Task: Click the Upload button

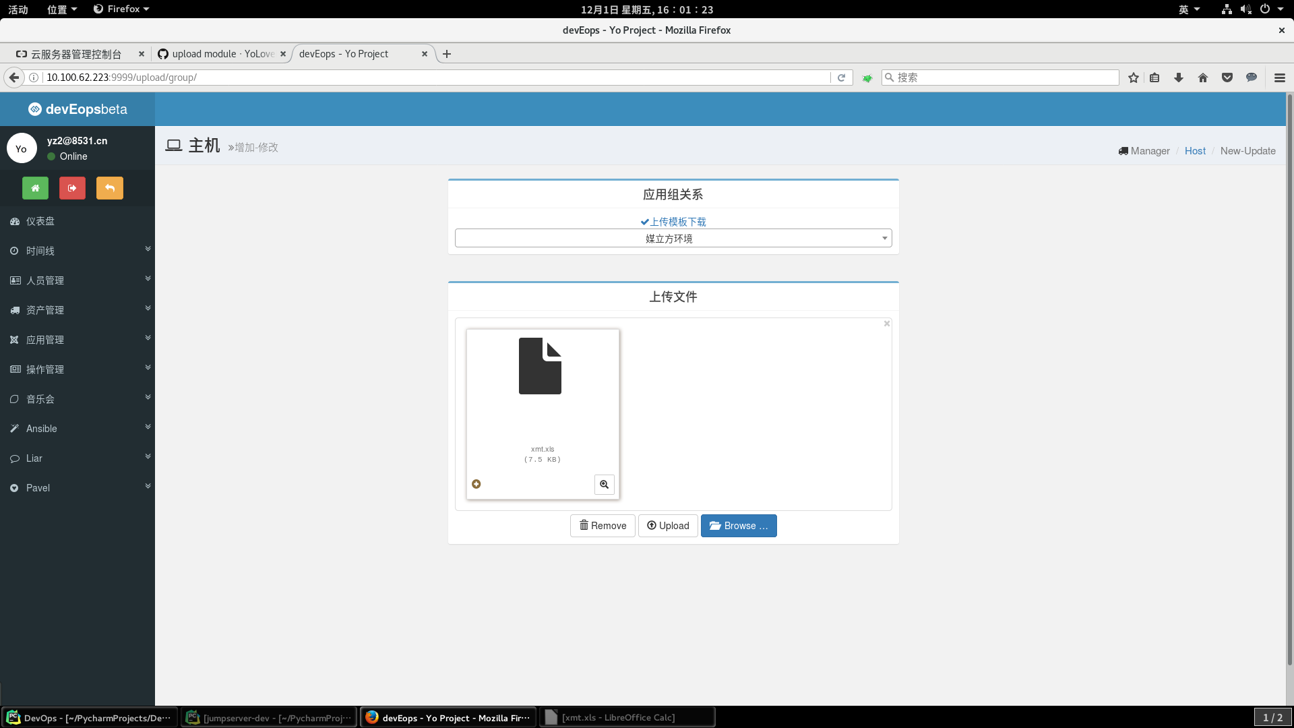Action: coord(668,526)
